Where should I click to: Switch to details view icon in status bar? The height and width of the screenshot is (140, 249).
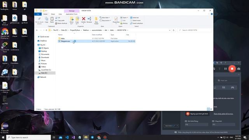[209, 109]
